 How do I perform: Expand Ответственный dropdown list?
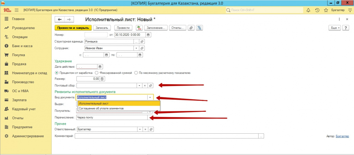pyautogui.click(x=140, y=129)
